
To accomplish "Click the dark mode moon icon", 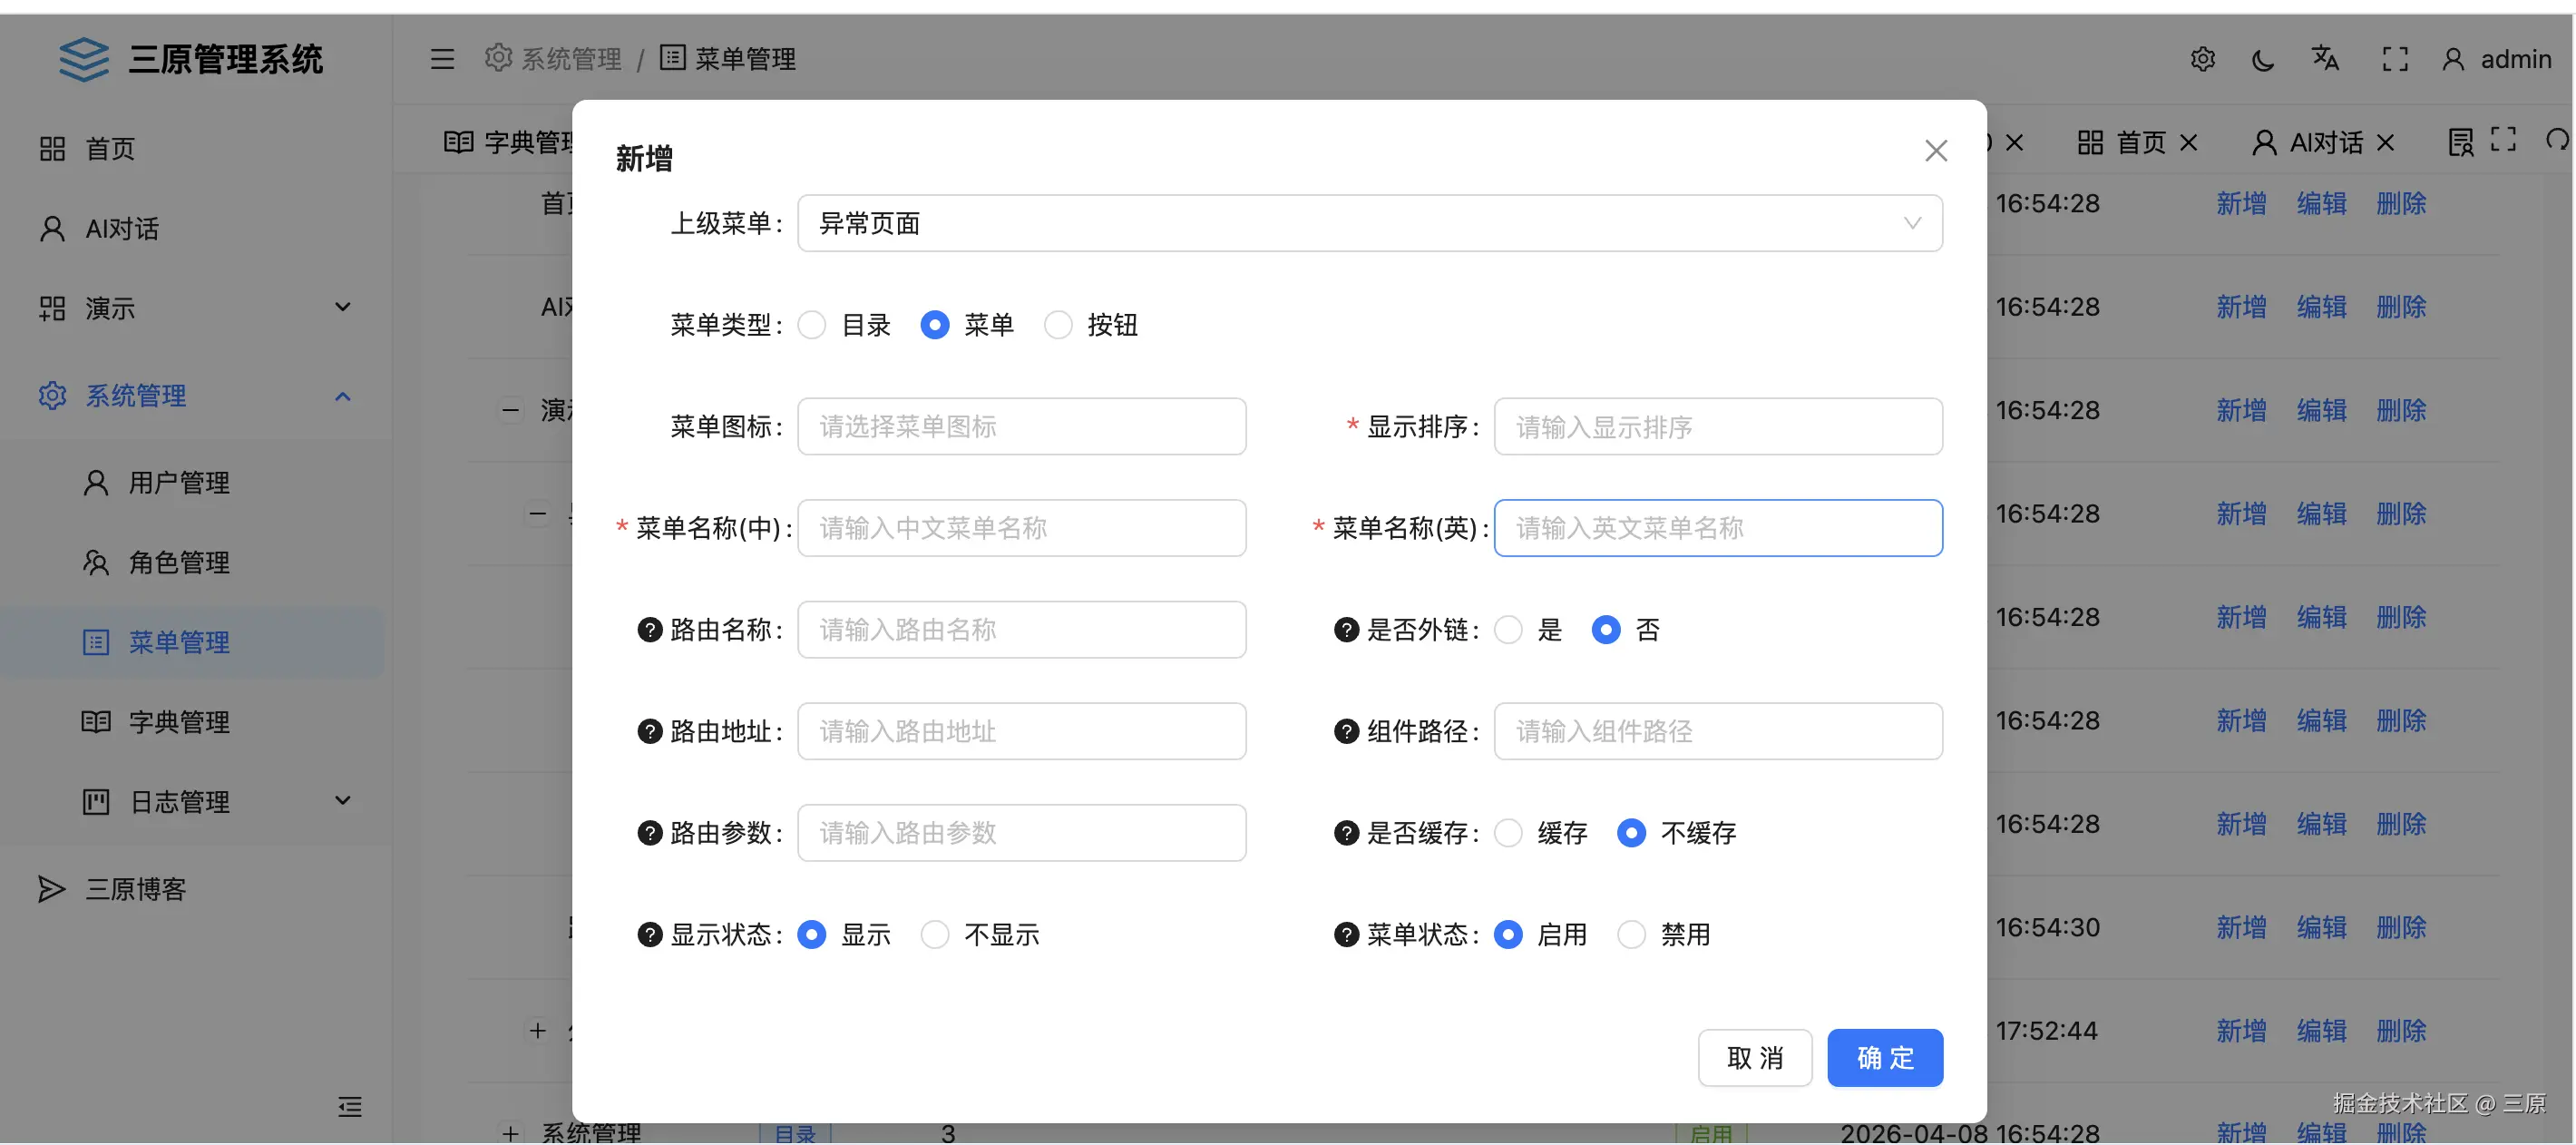I will [2263, 60].
